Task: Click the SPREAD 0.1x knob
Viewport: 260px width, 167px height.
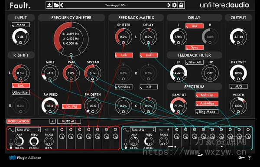Action: [x=93, y=73]
